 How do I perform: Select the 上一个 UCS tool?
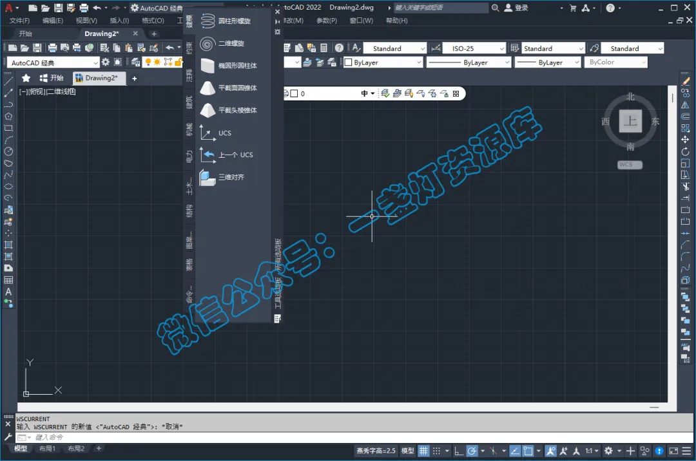(226, 155)
